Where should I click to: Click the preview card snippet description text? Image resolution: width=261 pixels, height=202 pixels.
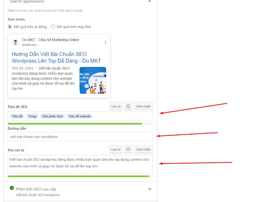[43, 79]
